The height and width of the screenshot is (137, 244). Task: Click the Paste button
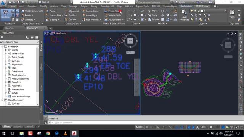[x=232, y=14]
